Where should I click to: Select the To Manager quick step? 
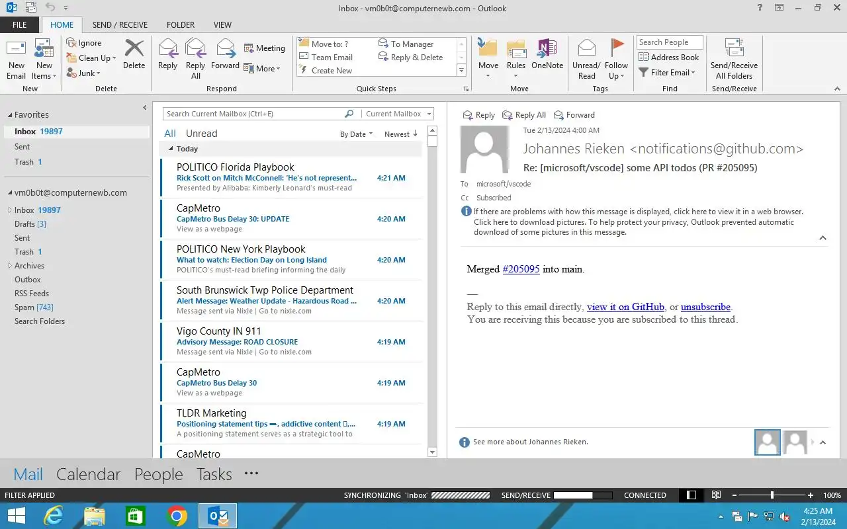(x=406, y=44)
